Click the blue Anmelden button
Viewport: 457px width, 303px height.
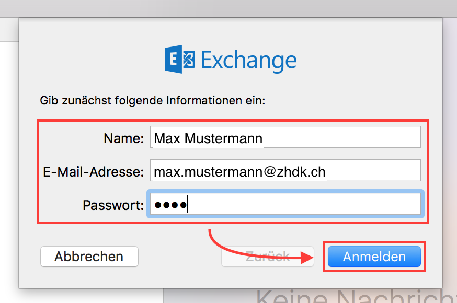pos(374,257)
